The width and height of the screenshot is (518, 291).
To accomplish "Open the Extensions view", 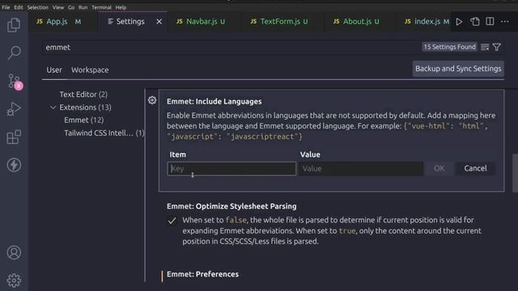I will click(14, 137).
